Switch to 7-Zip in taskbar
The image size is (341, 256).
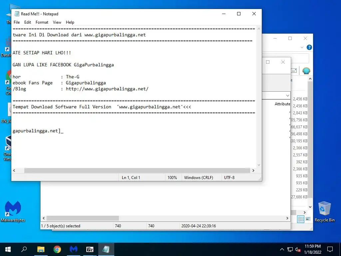90,249
